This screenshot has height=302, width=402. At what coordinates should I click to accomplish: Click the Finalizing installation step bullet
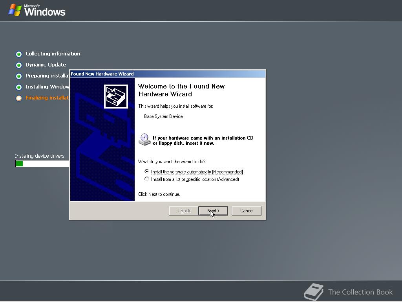(19, 98)
